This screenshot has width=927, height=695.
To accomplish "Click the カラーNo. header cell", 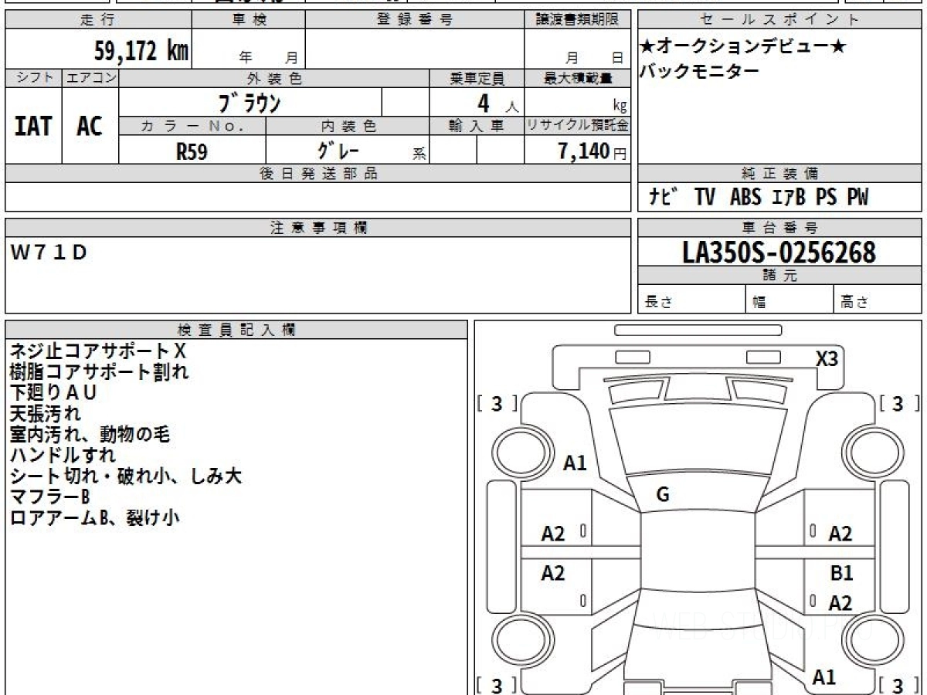I will pyautogui.click(x=192, y=126).
